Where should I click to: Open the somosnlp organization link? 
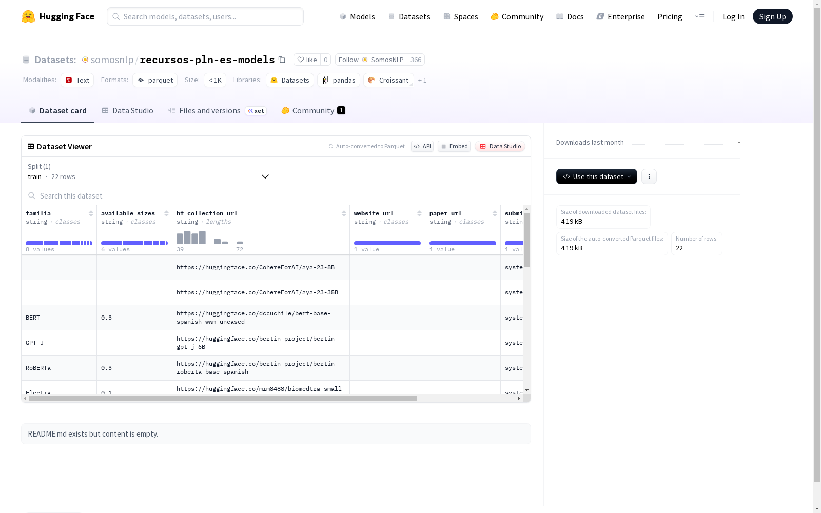point(112,60)
